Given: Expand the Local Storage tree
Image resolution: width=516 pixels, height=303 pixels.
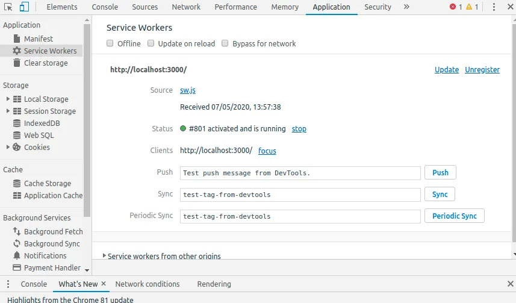Looking at the screenshot, I should pyautogui.click(x=8, y=99).
